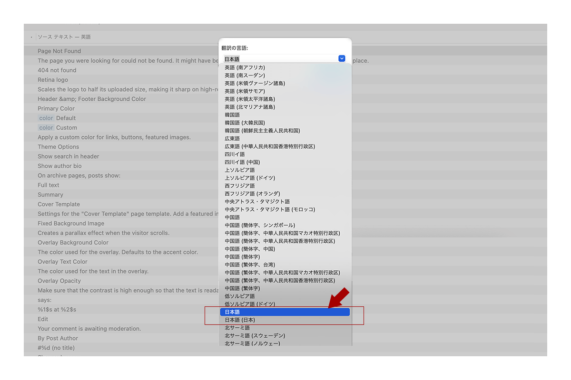Select 日本語 highlighted in the language list

285,312
